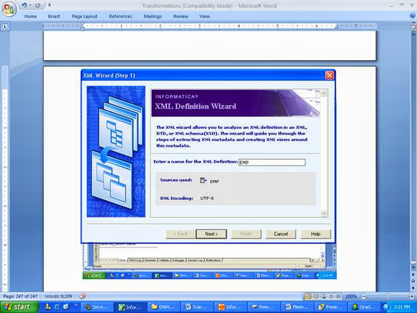Open the Servi... taskbar item

(x=97, y=307)
